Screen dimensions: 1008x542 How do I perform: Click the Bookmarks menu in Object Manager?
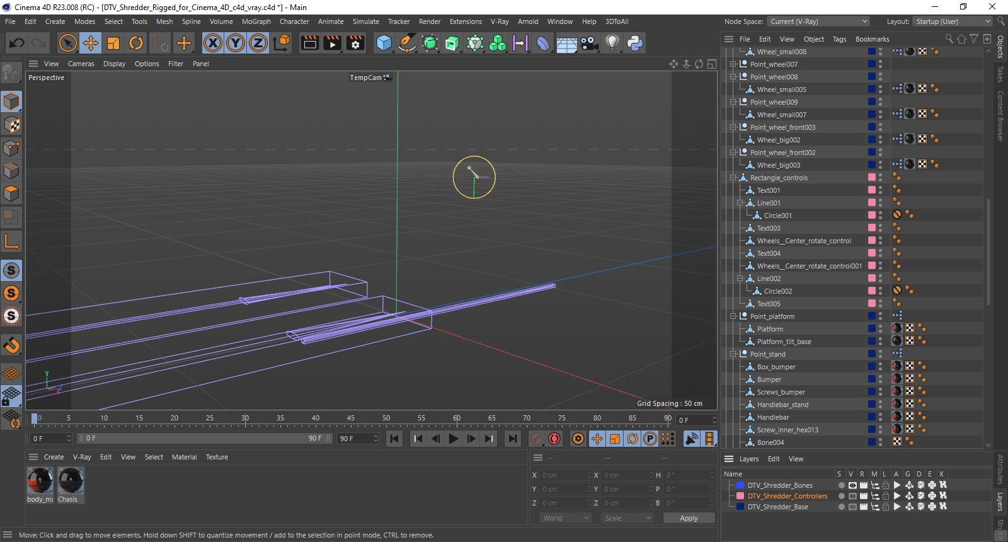[872, 39]
